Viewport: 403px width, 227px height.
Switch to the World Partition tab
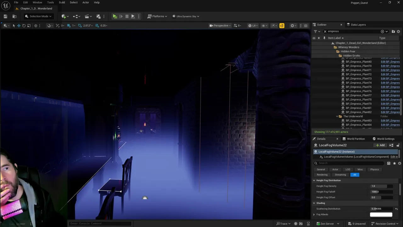tap(353, 139)
